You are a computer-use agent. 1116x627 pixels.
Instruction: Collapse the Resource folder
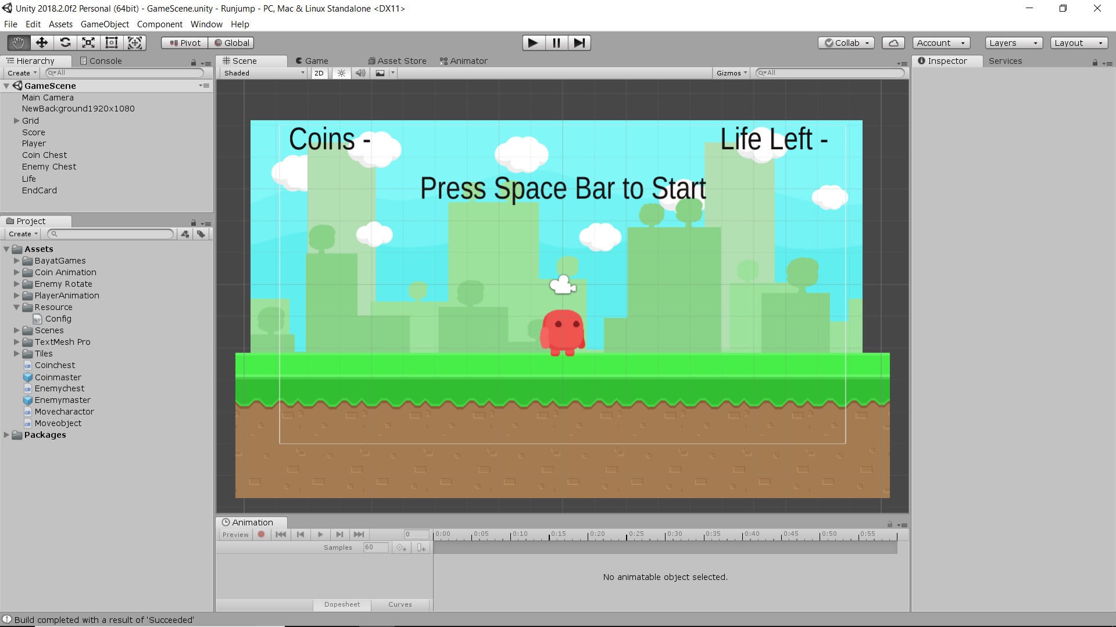point(17,307)
